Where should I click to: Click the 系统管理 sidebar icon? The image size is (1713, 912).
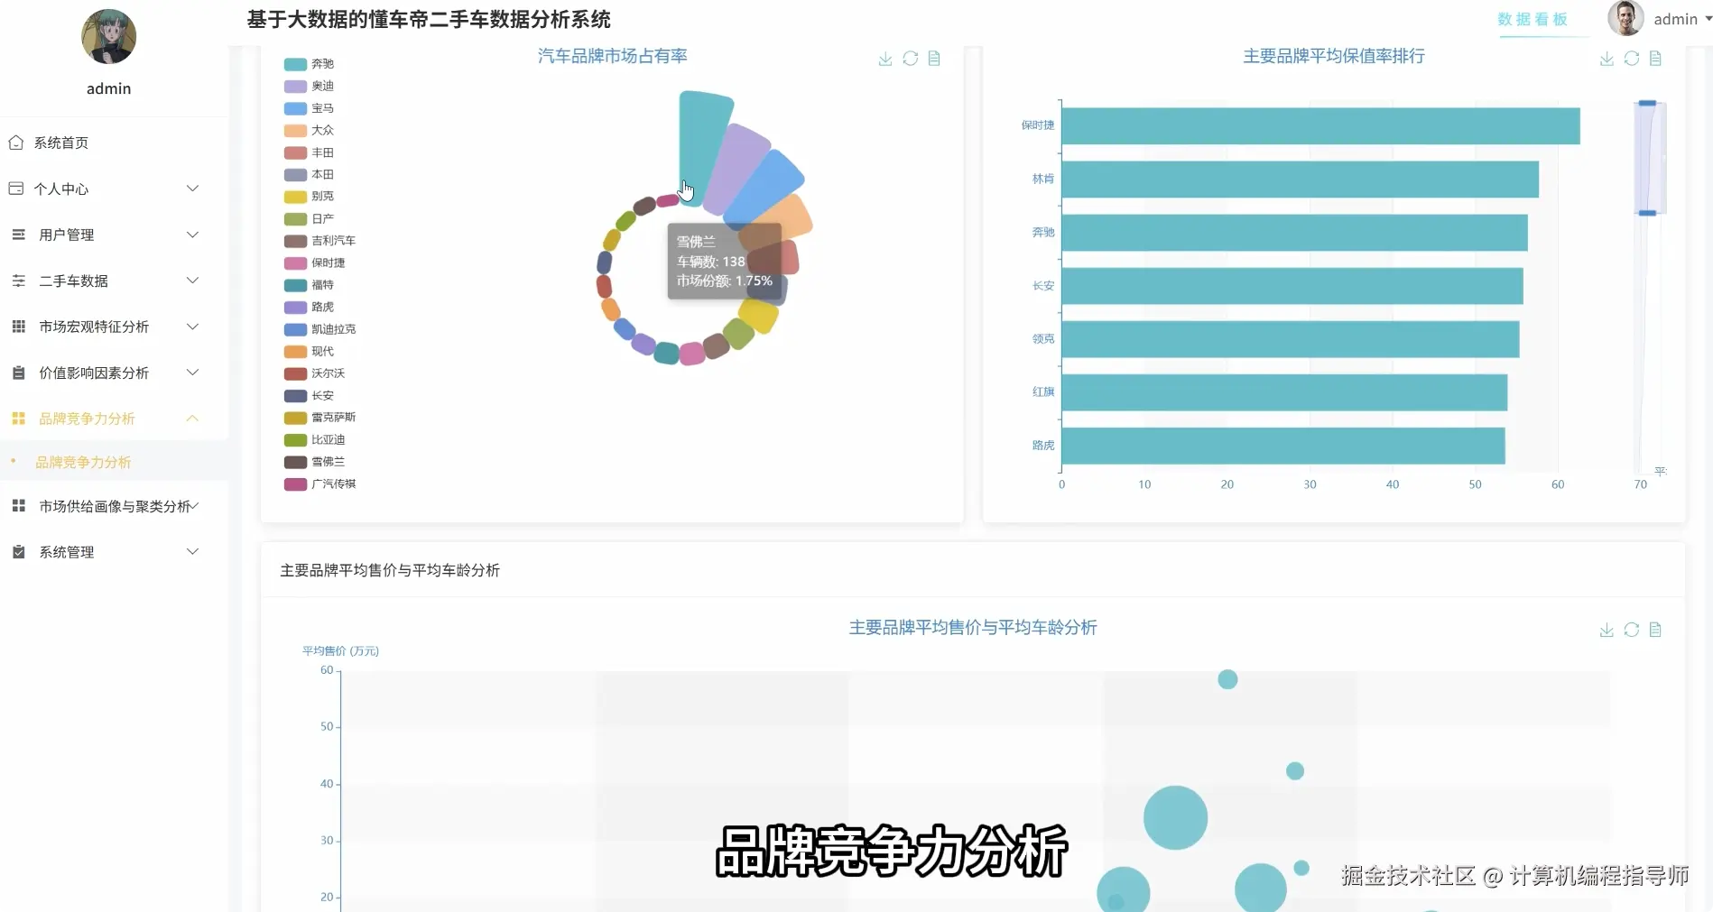pyautogui.click(x=18, y=552)
